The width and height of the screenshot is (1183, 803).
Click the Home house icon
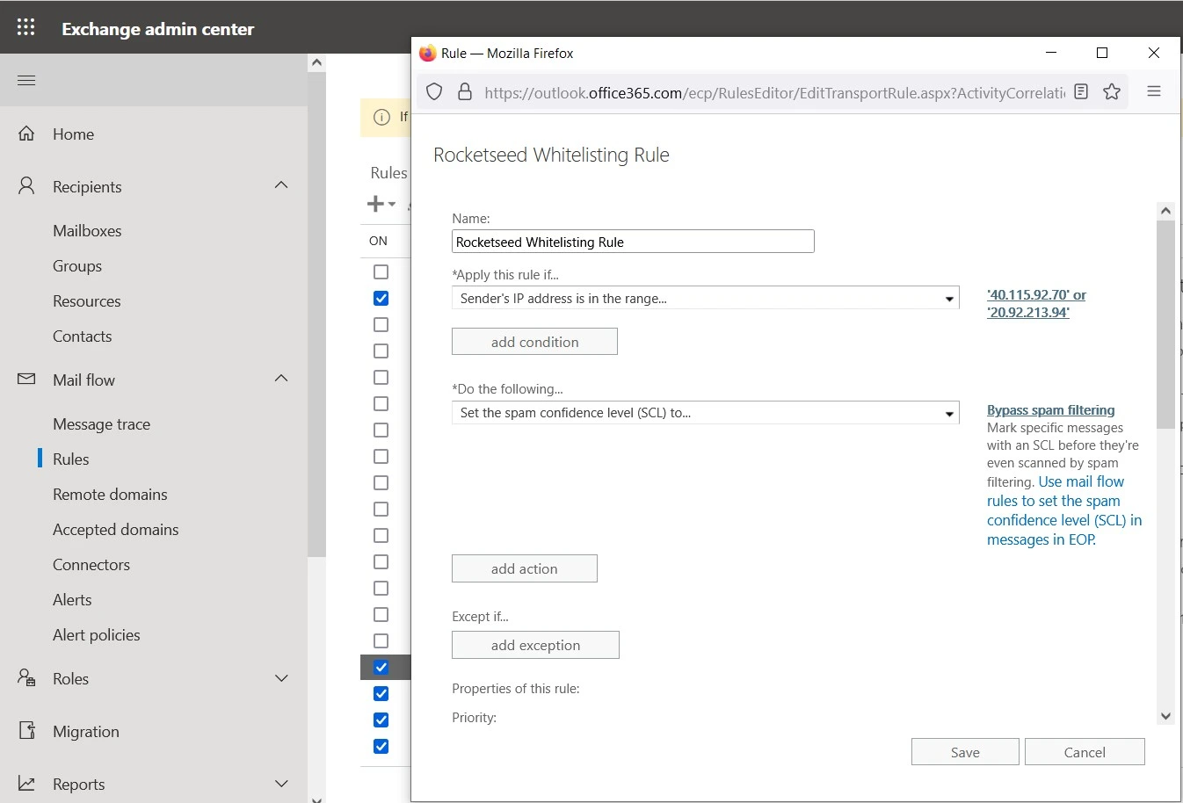(x=26, y=134)
